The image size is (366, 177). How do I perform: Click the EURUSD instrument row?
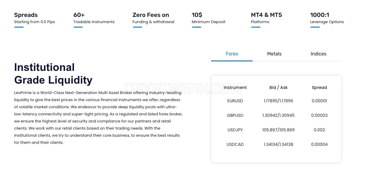click(276, 101)
